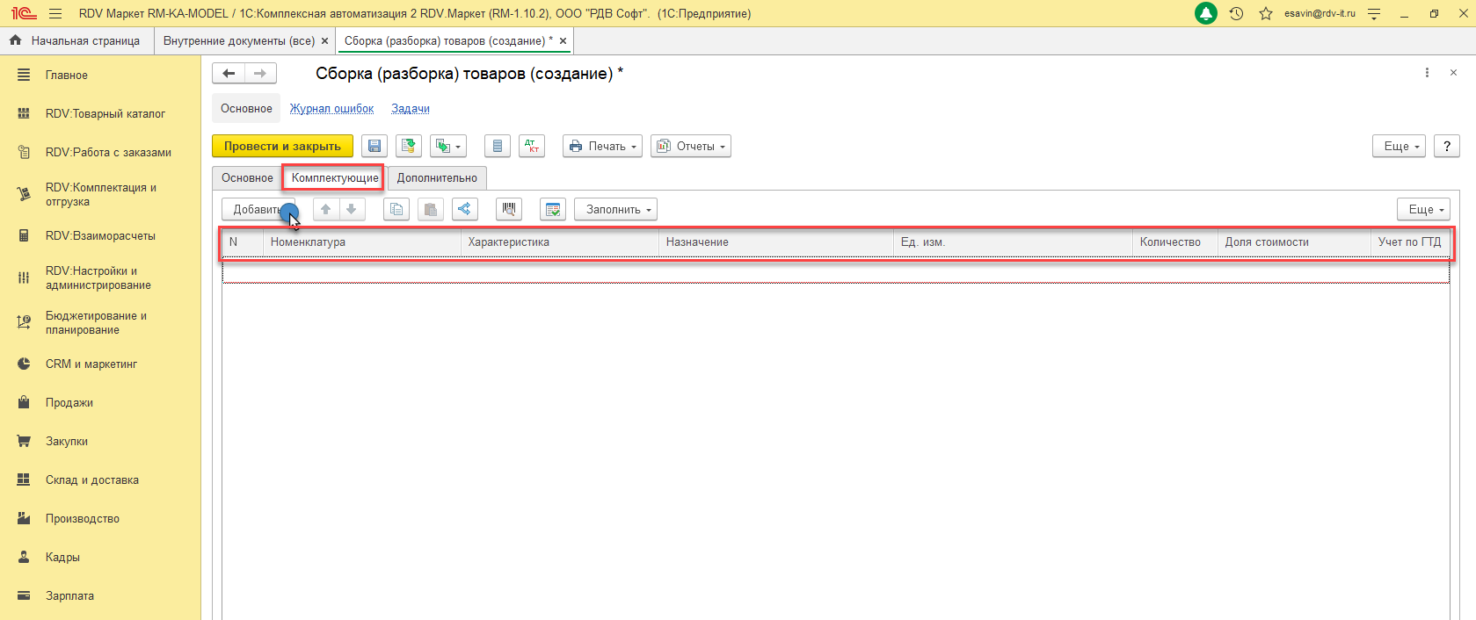Click the Назначение column header

coord(775,242)
